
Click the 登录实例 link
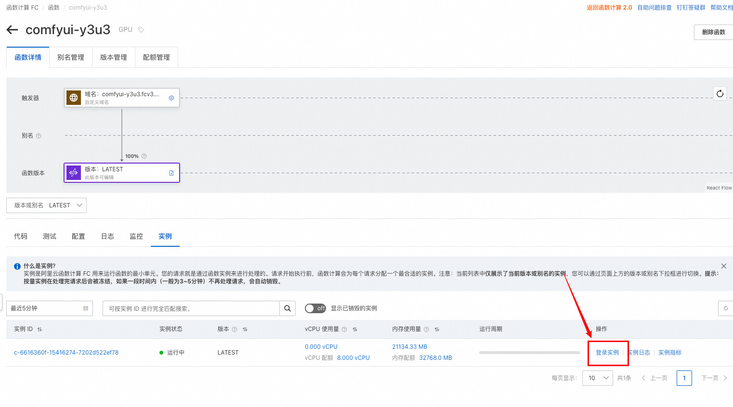[x=607, y=353]
